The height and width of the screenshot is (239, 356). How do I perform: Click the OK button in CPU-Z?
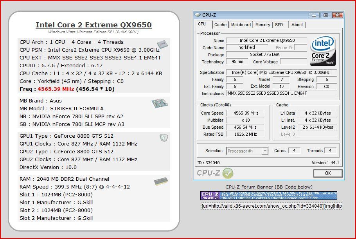point(328,173)
